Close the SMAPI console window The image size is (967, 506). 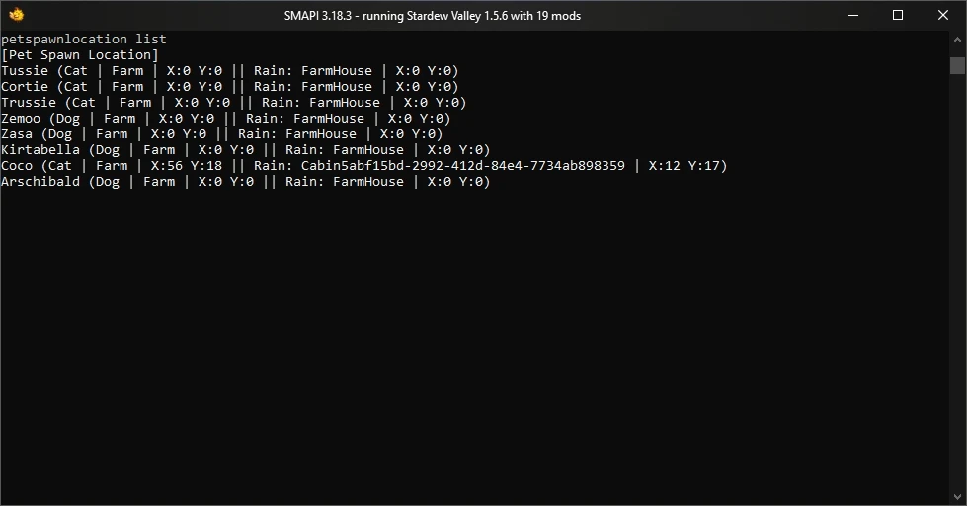pos(943,16)
